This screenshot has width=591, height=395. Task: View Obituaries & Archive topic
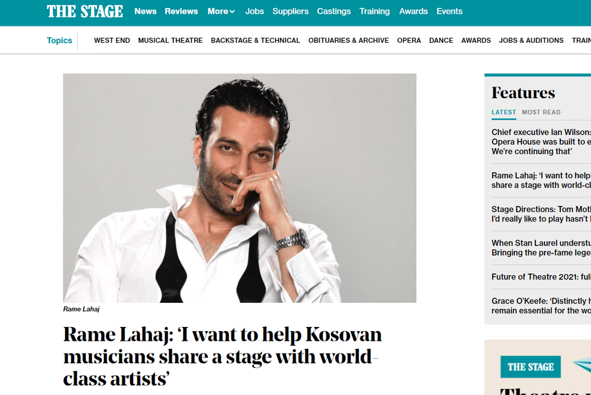pos(349,40)
